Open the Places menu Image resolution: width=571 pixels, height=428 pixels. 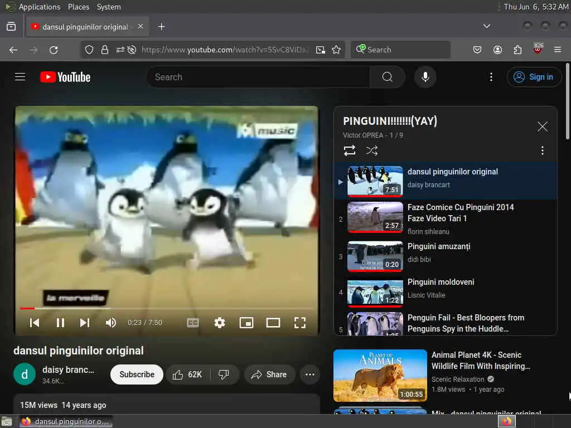click(x=78, y=7)
